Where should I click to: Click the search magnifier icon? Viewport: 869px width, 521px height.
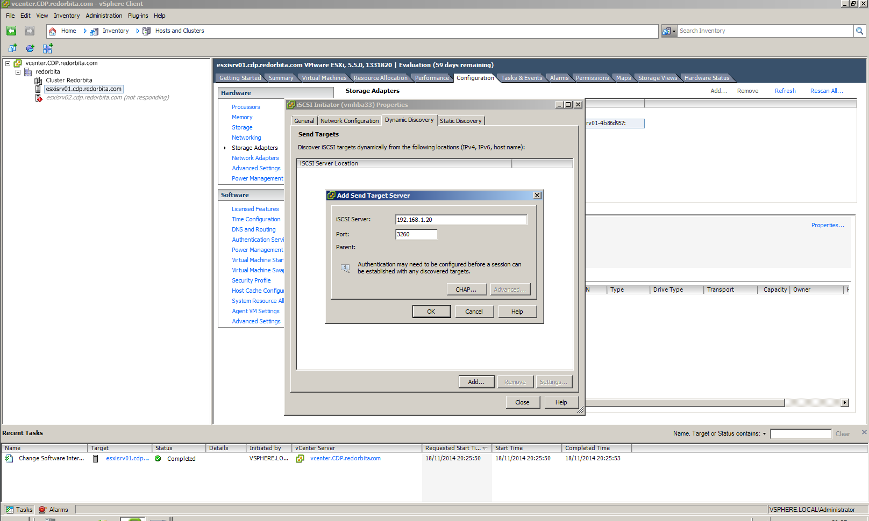click(x=859, y=31)
